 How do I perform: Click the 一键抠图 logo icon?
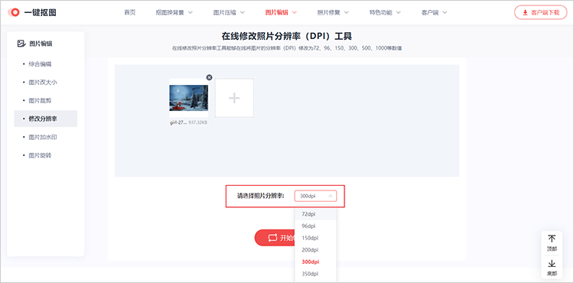(15, 12)
